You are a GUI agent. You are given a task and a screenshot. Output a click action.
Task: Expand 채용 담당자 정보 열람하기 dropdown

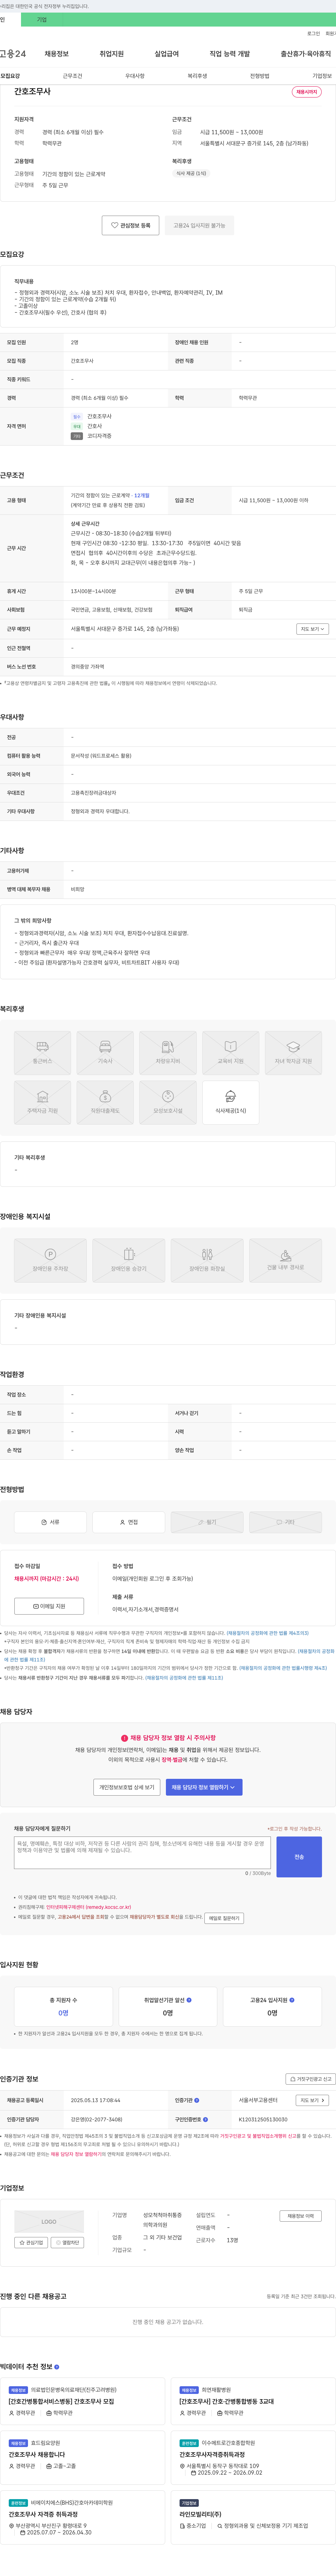[x=204, y=1787]
